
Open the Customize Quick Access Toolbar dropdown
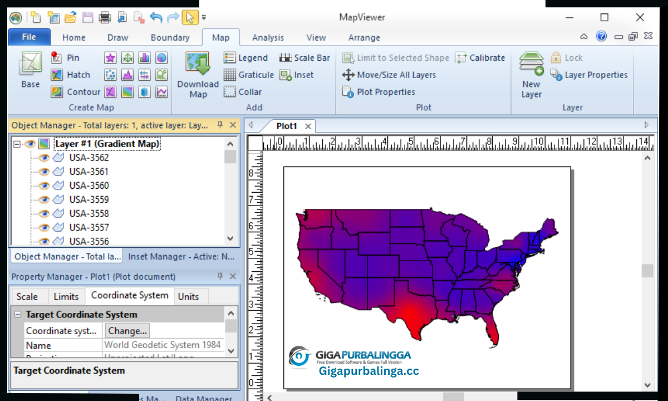(x=204, y=18)
